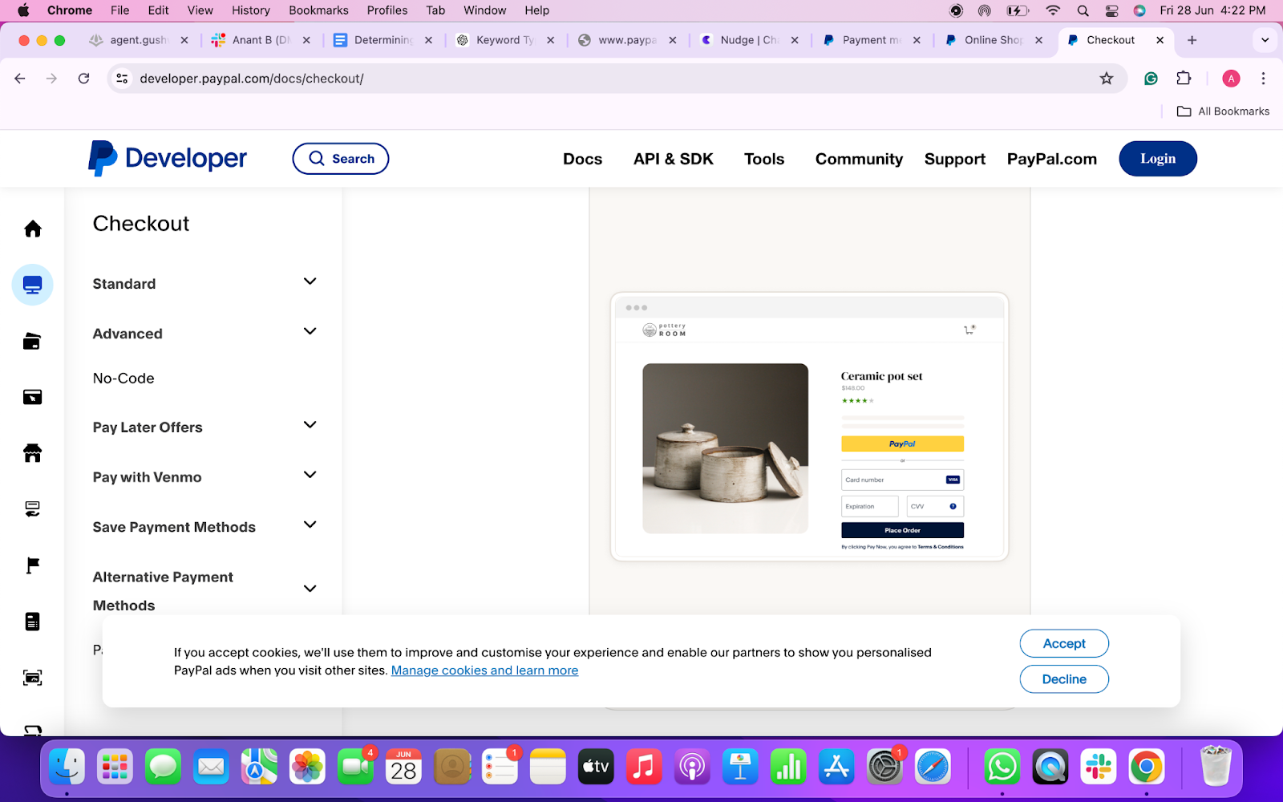1283x802 pixels.
Task: Click the Grammarly extension icon
Action: point(1151,79)
